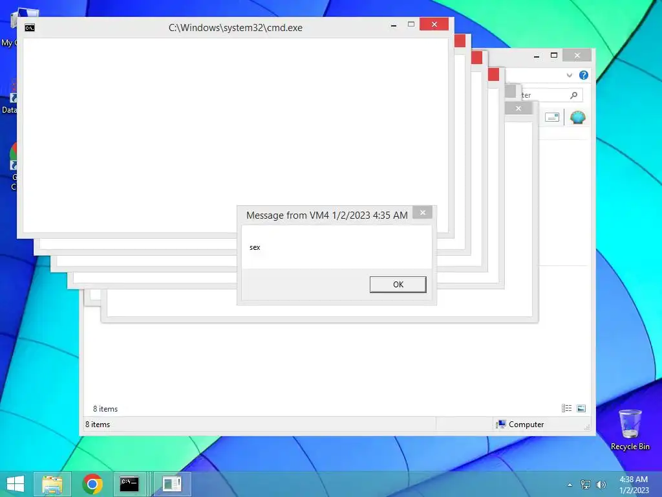Open the volume speaker tray icon
The height and width of the screenshot is (497, 662).
[601, 484]
